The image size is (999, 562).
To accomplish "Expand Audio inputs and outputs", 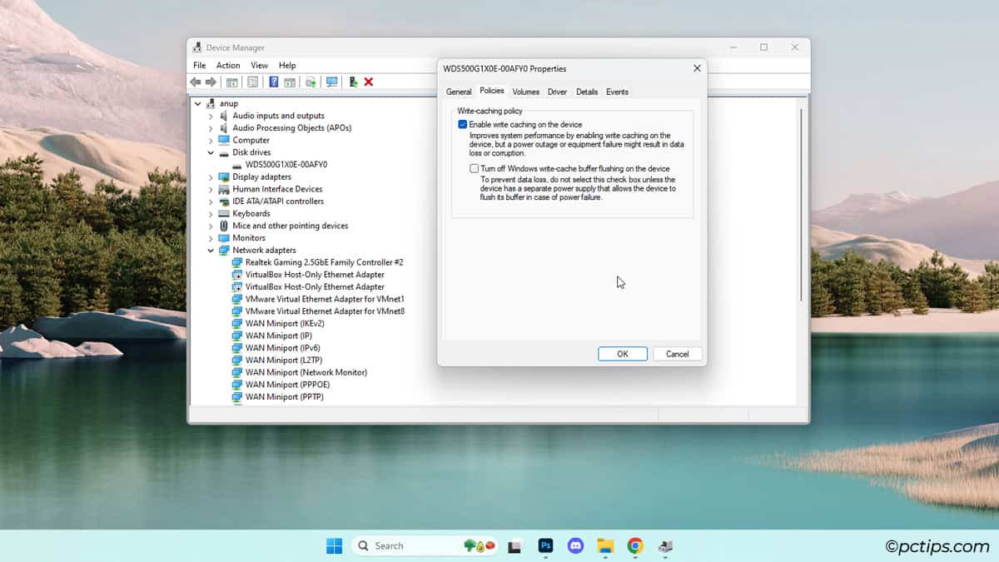I will tap(211, 116).
